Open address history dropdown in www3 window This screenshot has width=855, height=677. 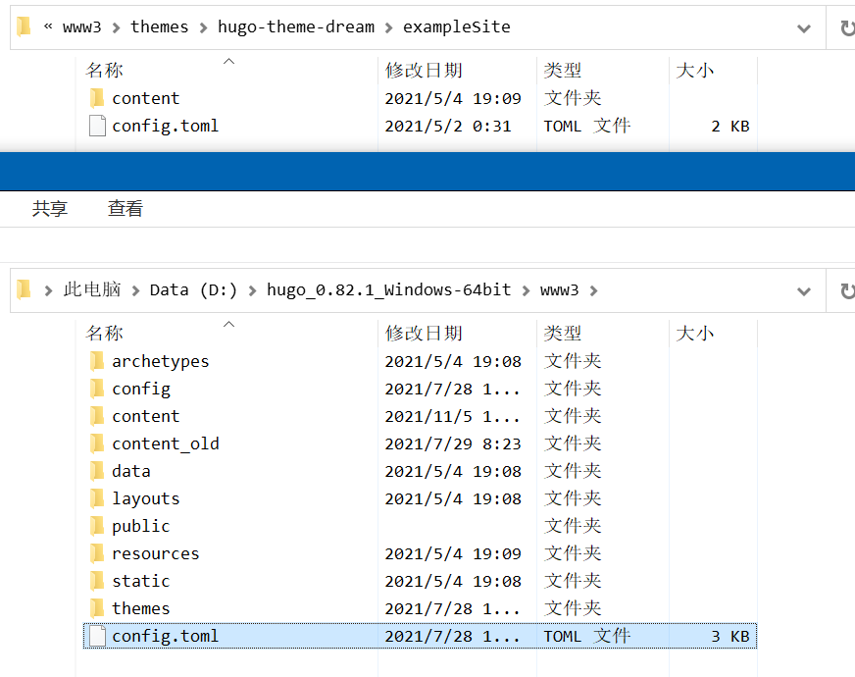pyautogui.click(x=804, y=290)
